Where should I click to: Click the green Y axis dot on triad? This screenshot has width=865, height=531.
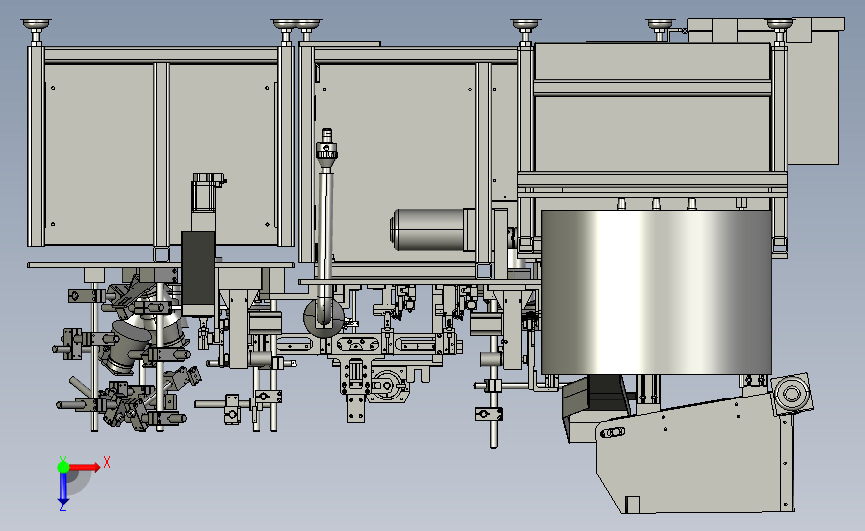(64, 467)
